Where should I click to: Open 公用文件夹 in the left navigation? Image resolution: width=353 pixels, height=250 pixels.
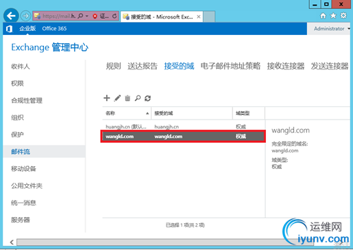(27, 185)
